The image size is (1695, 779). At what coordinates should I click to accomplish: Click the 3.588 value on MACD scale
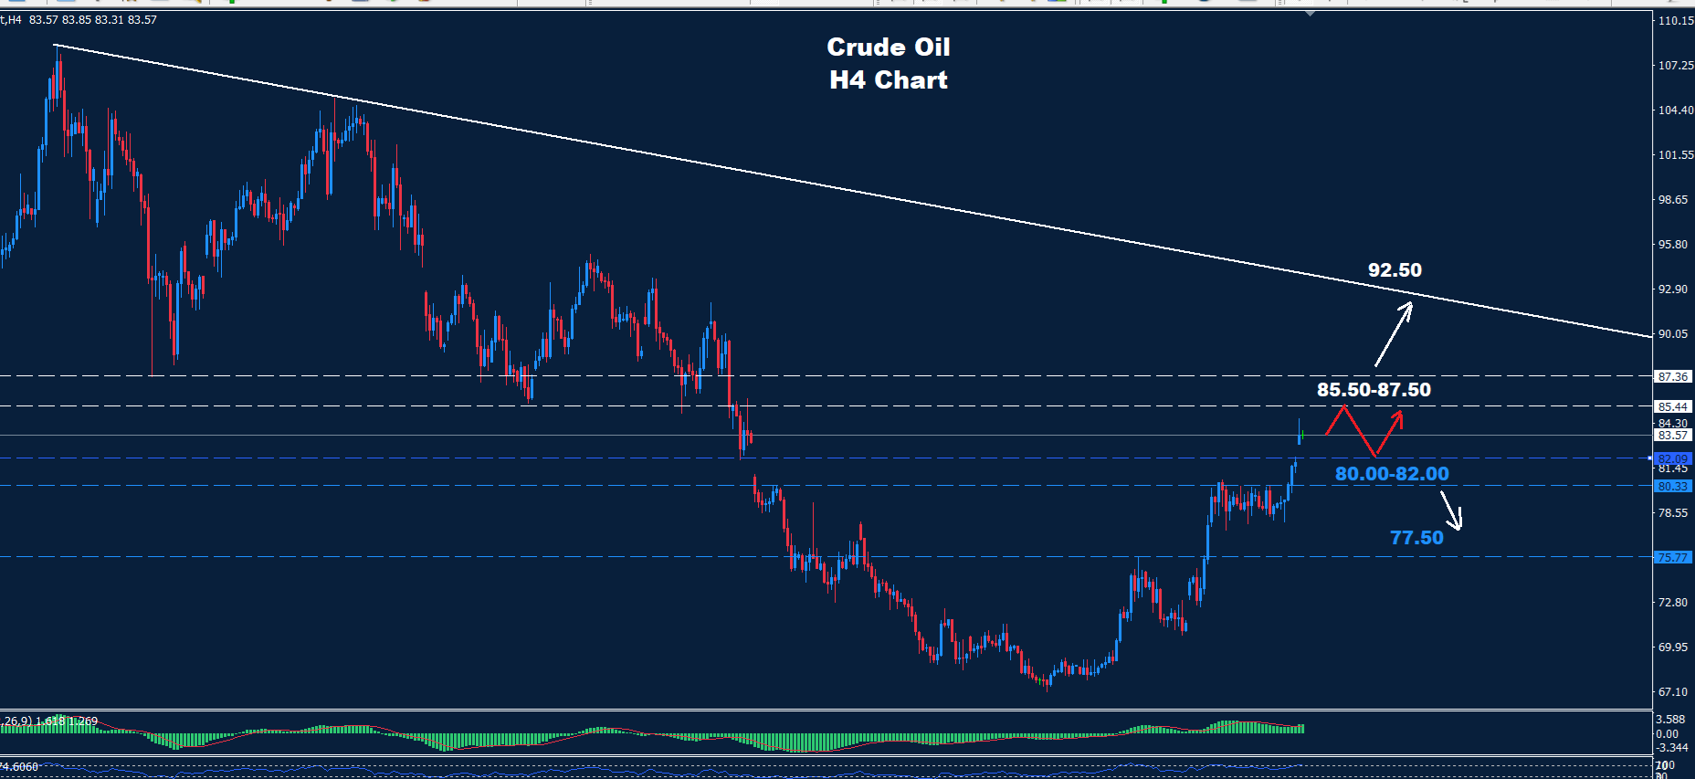[1669, 720]
